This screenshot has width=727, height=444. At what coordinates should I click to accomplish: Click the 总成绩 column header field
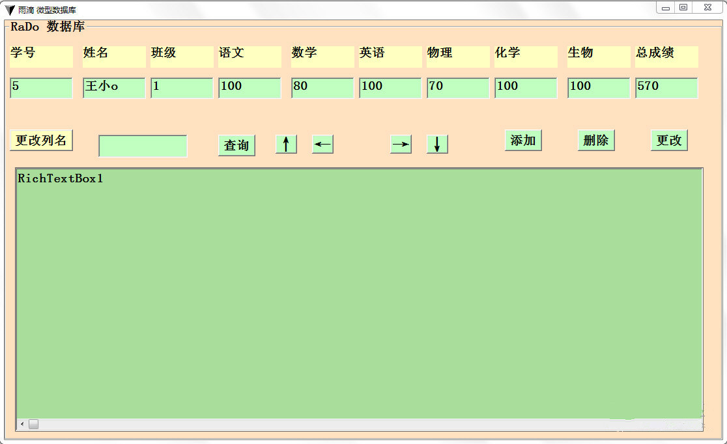tap(666, 57)
